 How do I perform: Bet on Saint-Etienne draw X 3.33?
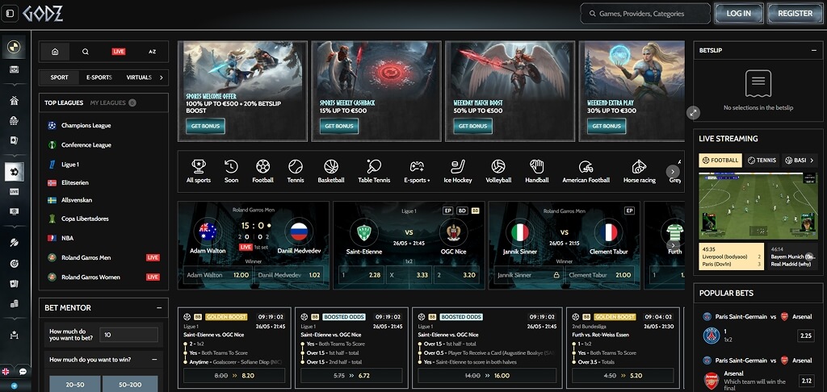pos(409,274)
